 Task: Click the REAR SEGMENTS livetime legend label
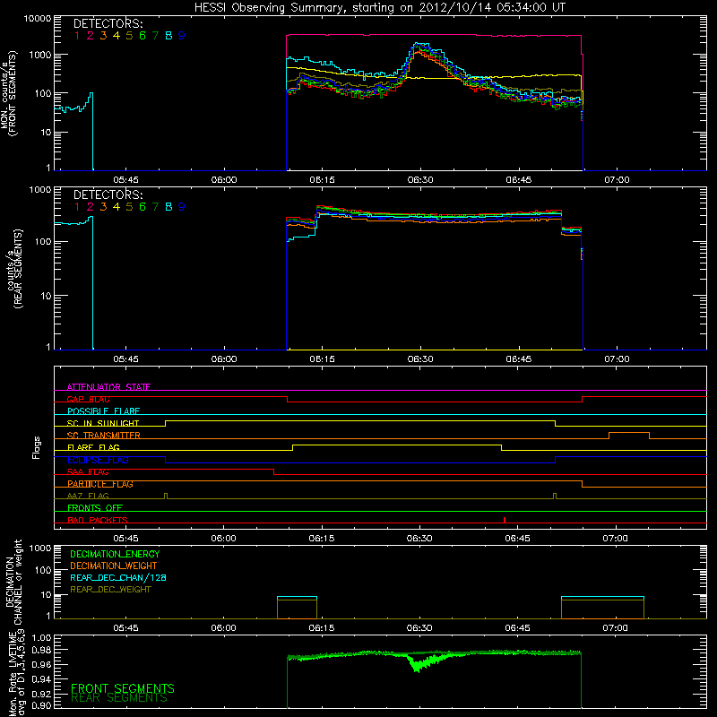[x=119, y=698]
